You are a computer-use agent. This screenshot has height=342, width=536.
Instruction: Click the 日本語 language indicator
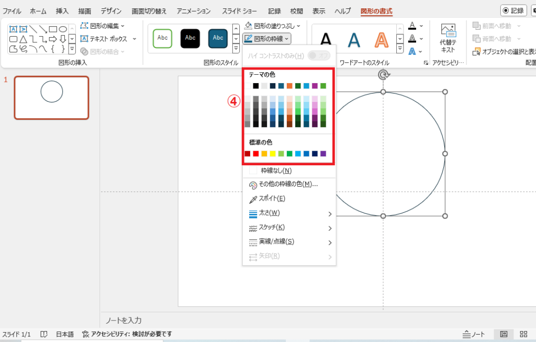65,334
